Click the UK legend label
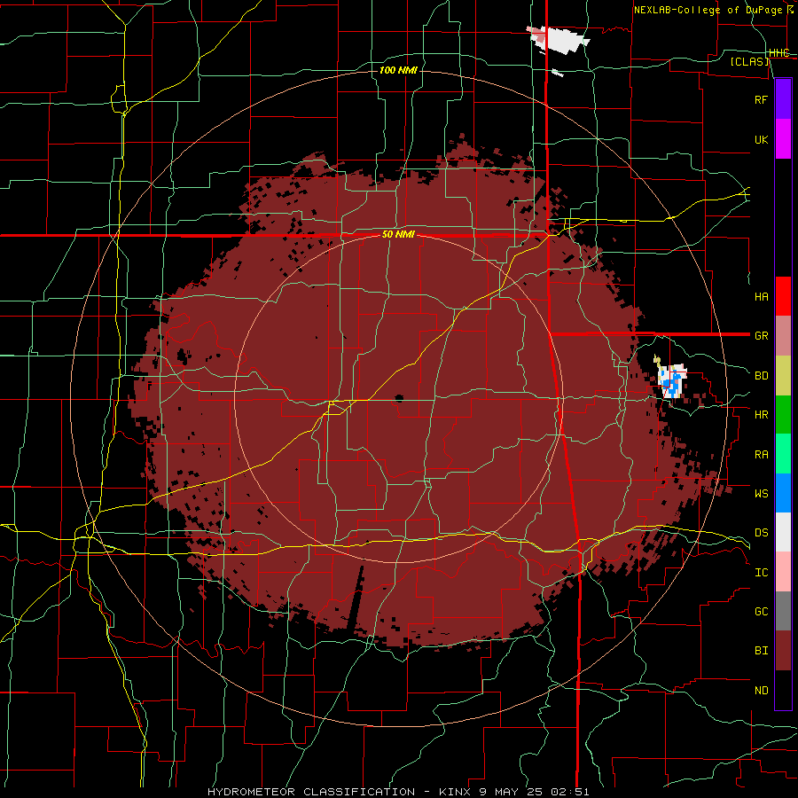The image size is (798, 798). pyautogui.click(x=761, y=139)
